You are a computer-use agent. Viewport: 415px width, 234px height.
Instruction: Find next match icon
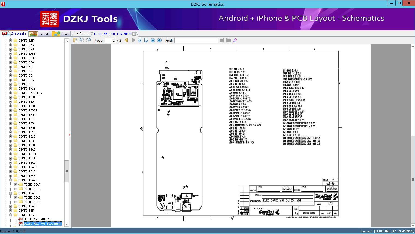(228, 40)
